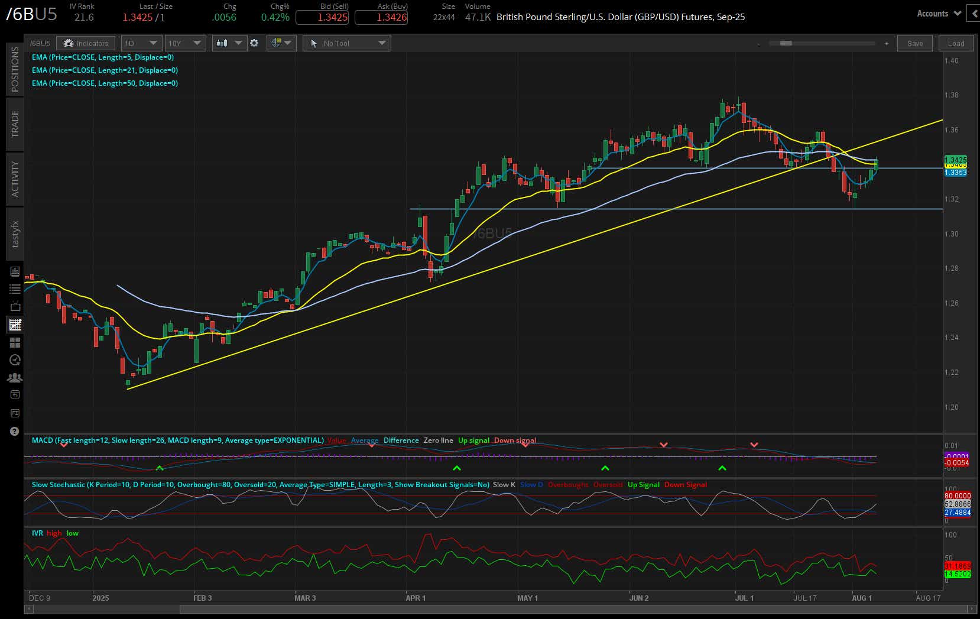Open the news feed sidebar icon
This screenshot has height=619, width=980.
click(15, 271)
